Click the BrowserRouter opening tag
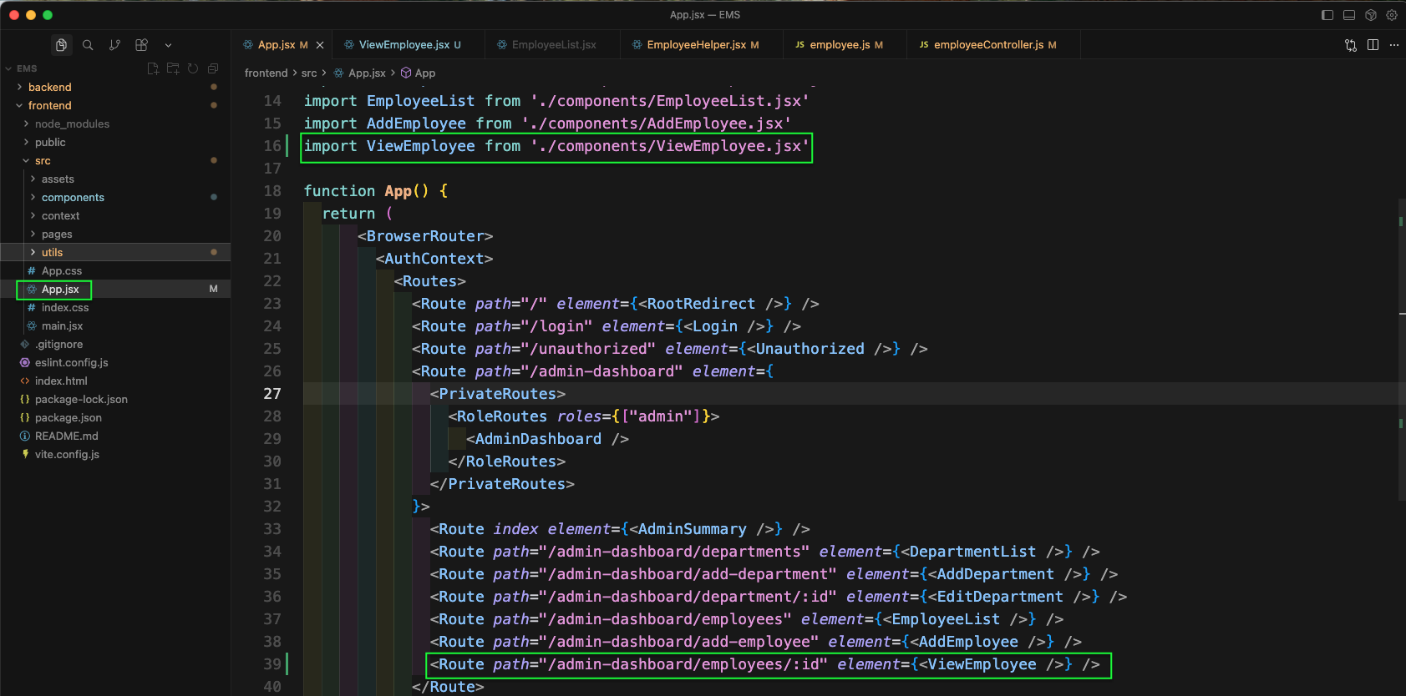Screen dimensions: 1406x696 425,236
